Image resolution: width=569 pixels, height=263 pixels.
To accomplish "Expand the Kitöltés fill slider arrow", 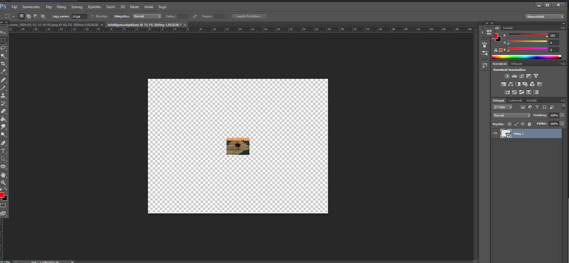I will [562, 124].
